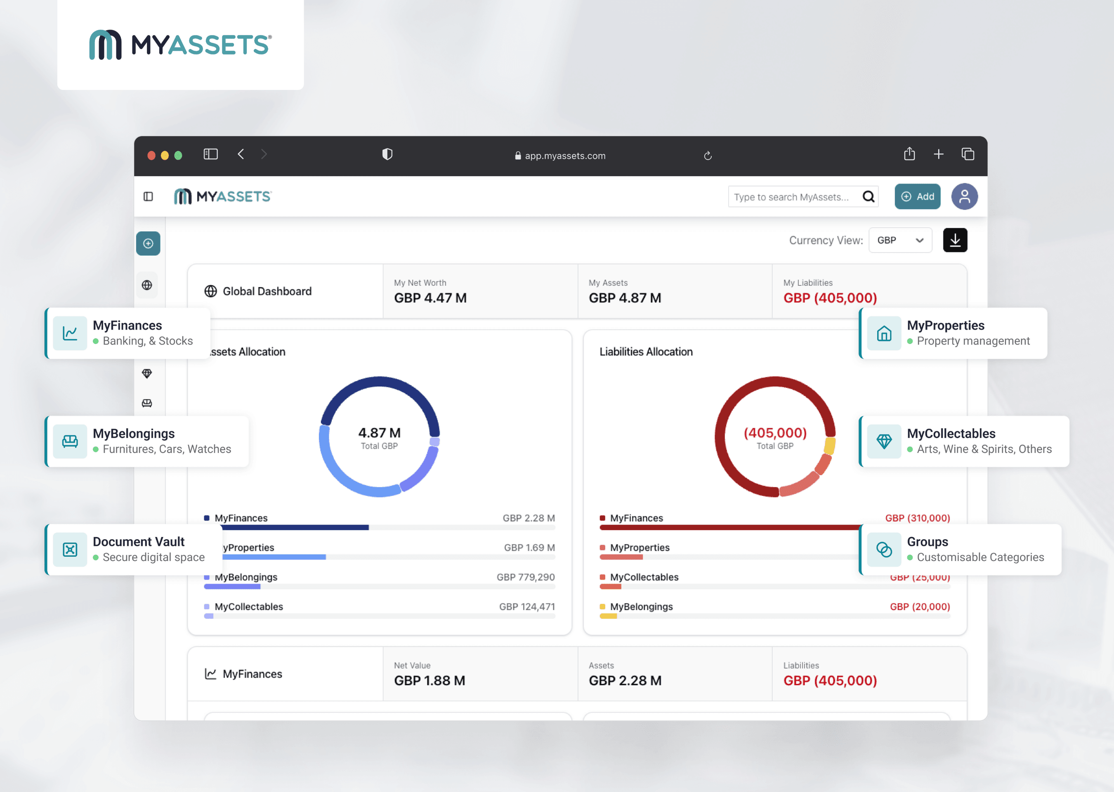Open the MyFinances section heading at bottom
The width and height of the screenshot is (1114, 792).
pyautogui.click(x=252, y=674)
